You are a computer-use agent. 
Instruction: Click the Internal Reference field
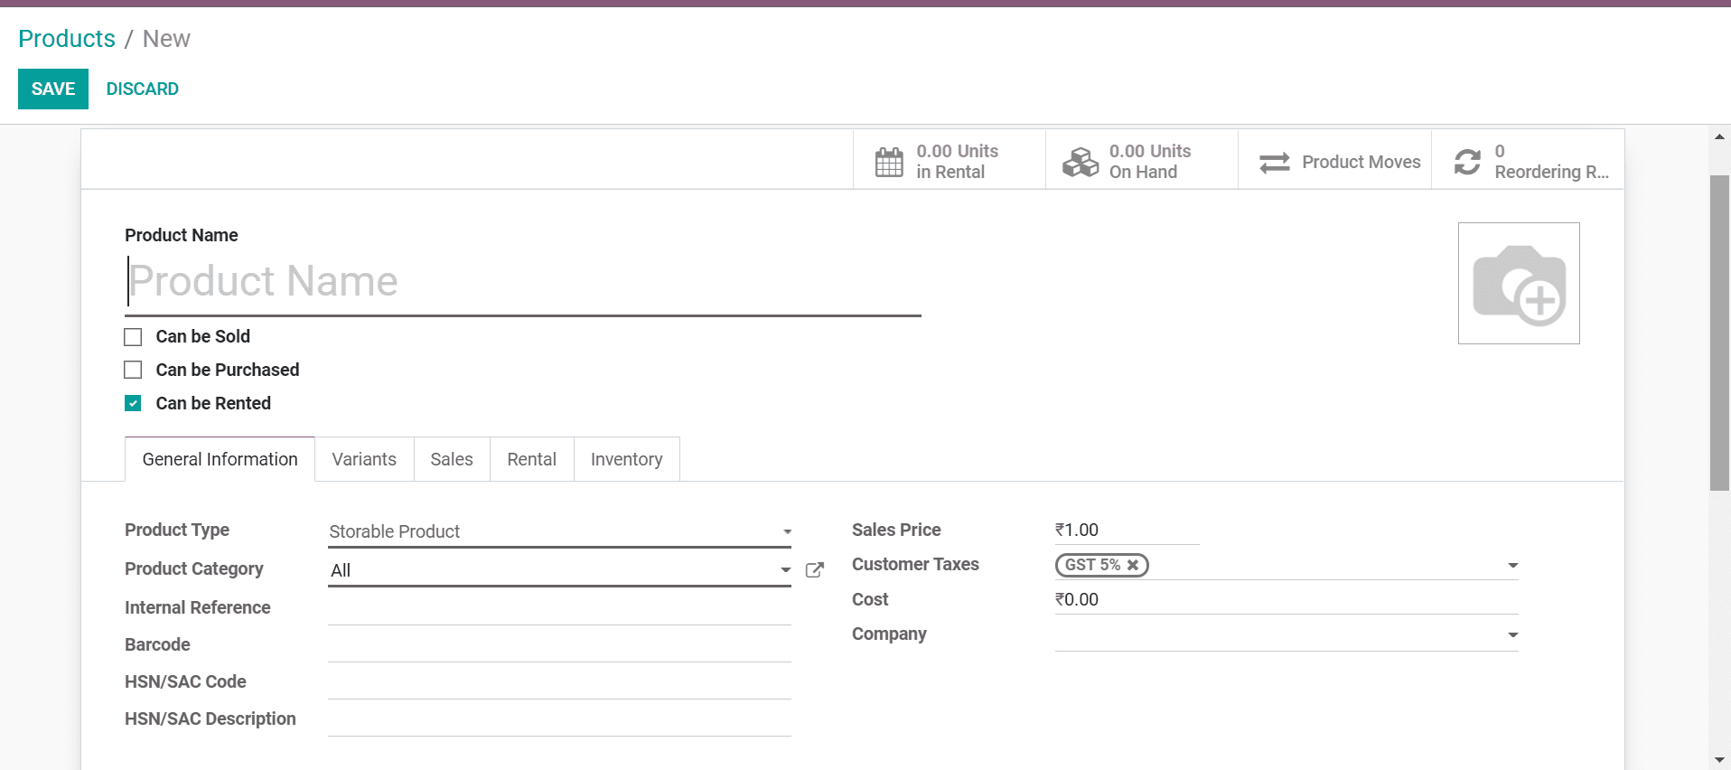pyautogui.click(x=559, y=608)
